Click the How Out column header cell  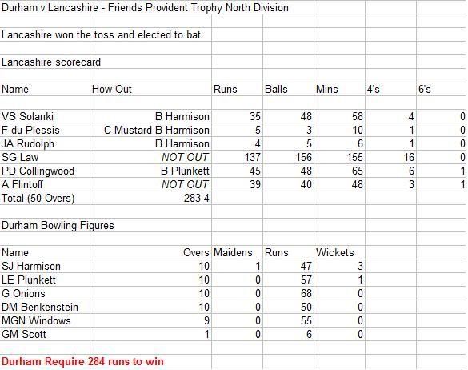150,89
